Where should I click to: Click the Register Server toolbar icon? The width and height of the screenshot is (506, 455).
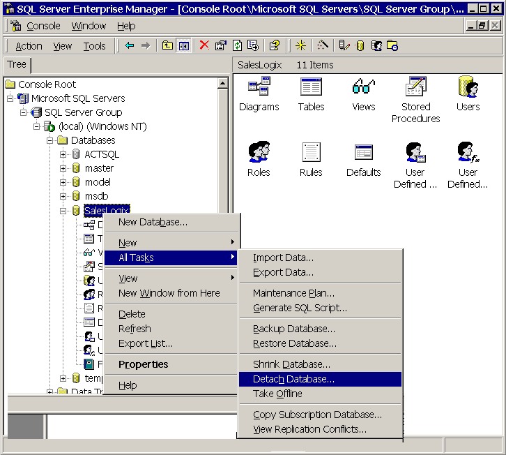pos(344,45)
